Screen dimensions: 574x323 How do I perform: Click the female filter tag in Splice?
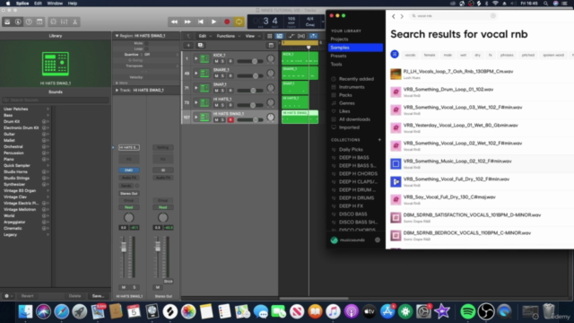point(430,55)
